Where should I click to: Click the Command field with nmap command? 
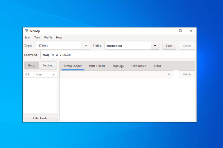pyautogui.click(x=118, y=55)
